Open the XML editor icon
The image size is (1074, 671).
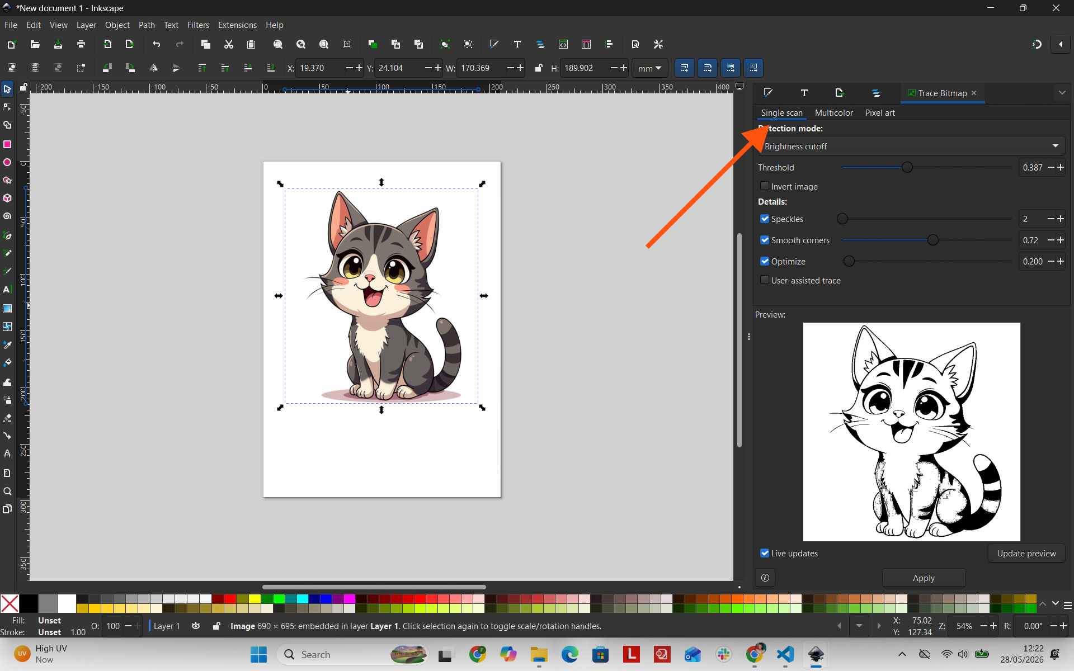563,44
